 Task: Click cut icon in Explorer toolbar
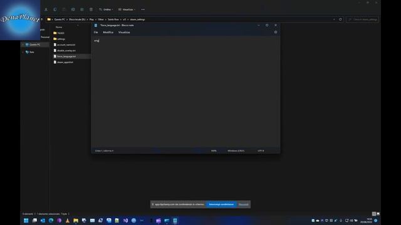click(46, 9)
